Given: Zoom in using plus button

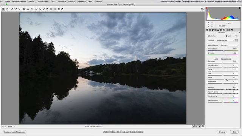Looking at the screenshot, I should coord(5,127).
